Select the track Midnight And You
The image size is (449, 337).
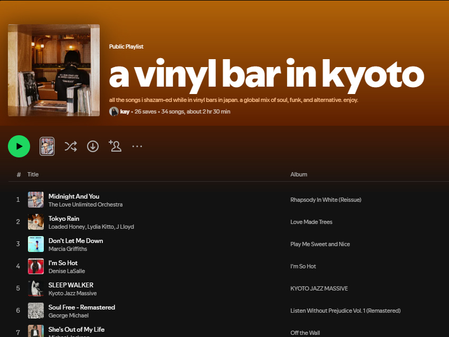(x=74, y=196)
